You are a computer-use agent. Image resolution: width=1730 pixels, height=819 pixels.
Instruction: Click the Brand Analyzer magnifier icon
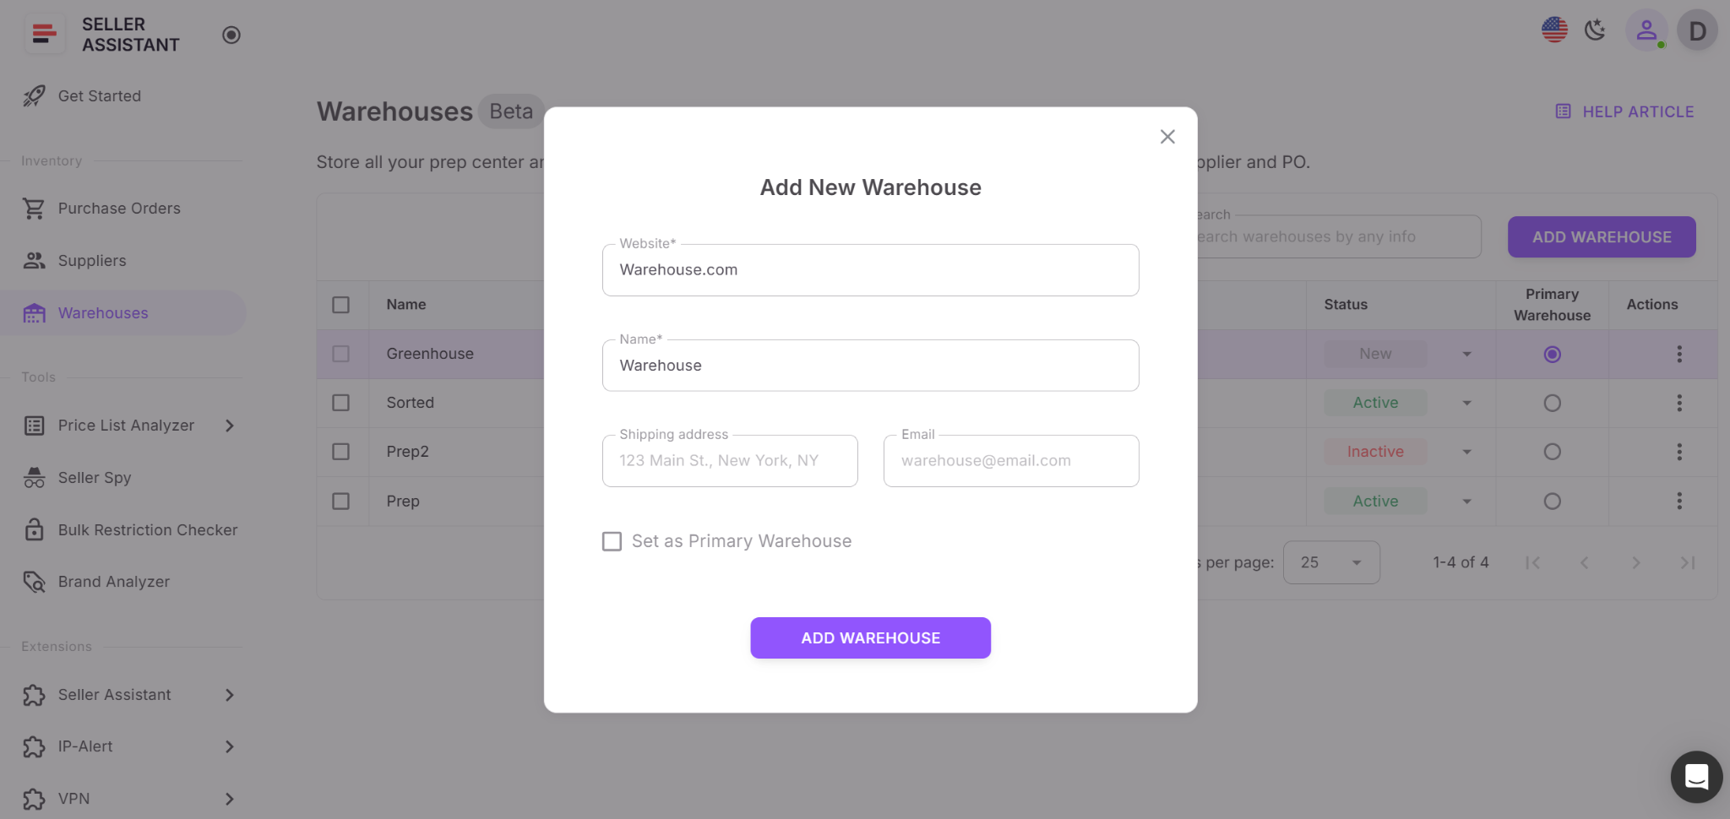pyautogui.click(x=34, y=581)
